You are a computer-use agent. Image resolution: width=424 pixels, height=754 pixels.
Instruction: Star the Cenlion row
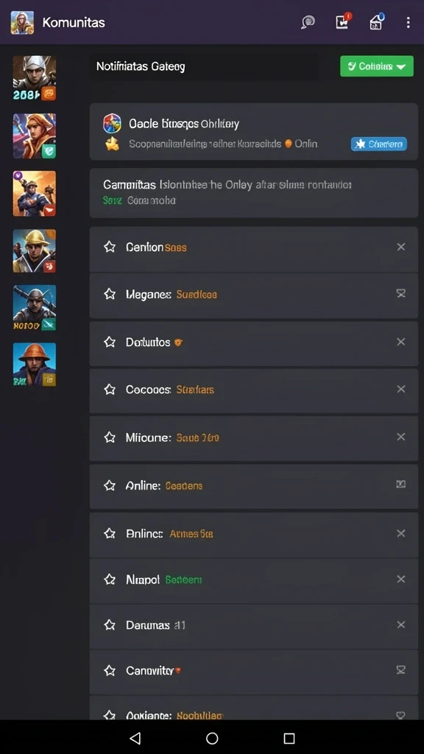click(110, 247)
